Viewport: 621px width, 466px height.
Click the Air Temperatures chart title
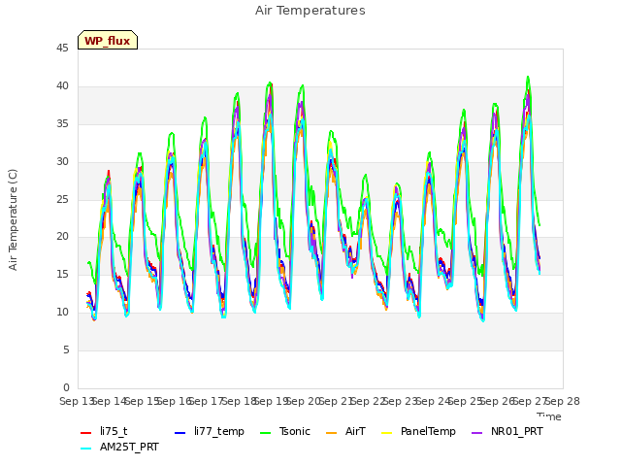click(x=310, y=11)
